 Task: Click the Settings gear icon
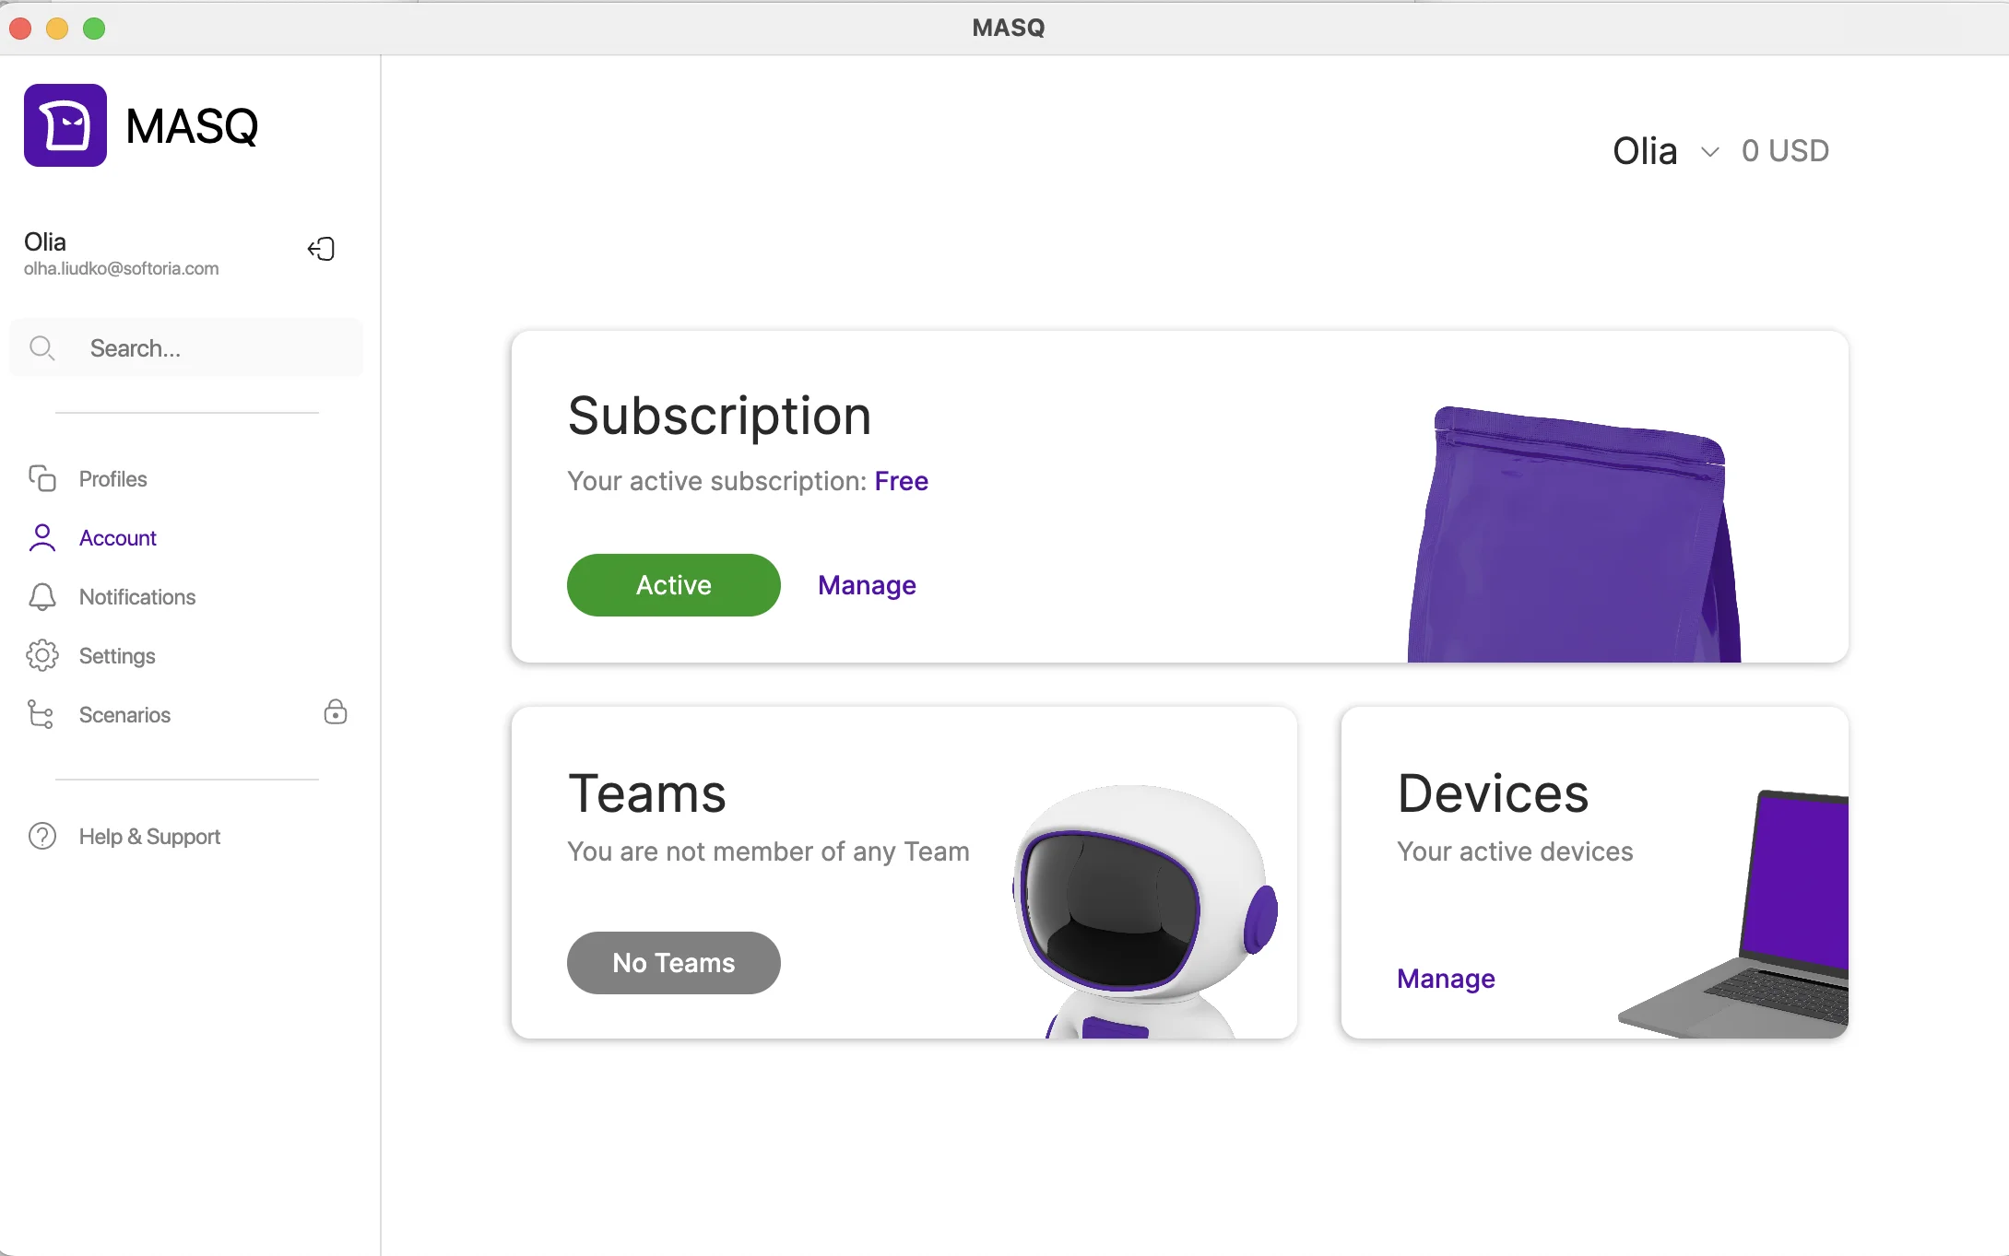pos(41,655)
